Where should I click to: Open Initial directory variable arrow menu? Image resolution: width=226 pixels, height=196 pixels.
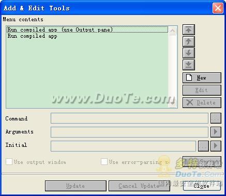click(216, 146)
